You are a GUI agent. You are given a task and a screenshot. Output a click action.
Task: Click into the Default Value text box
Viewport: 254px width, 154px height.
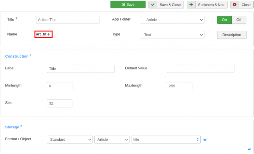(201, 69)
